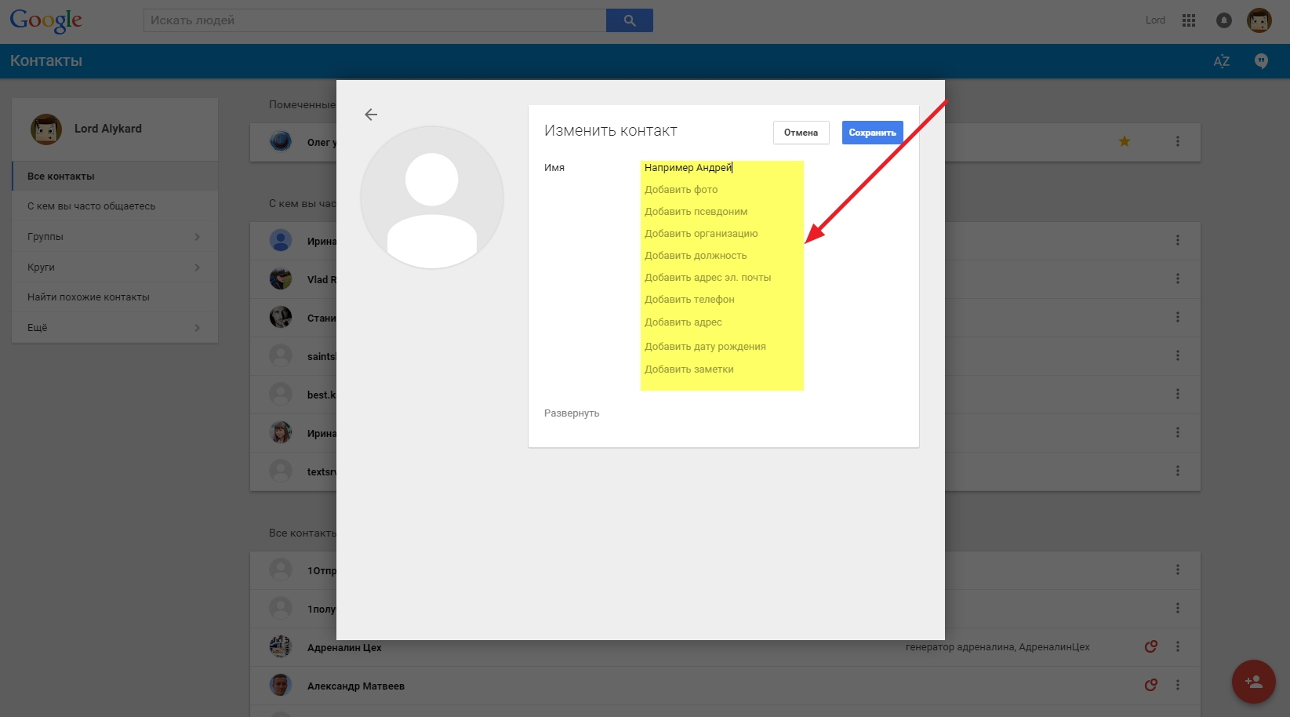
Task: Open the three-dot menu on the 1полу row
Action: [1177, 609]
